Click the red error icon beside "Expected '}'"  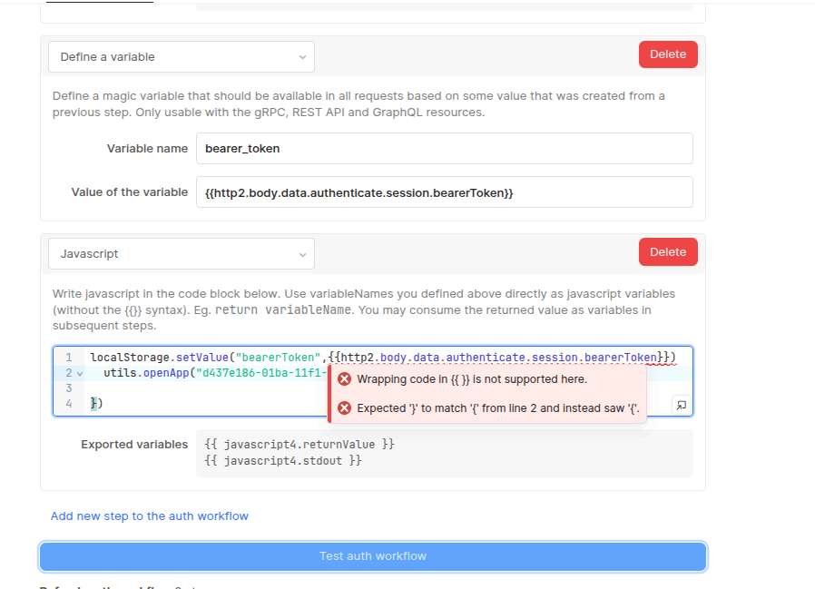pos(344,408)
